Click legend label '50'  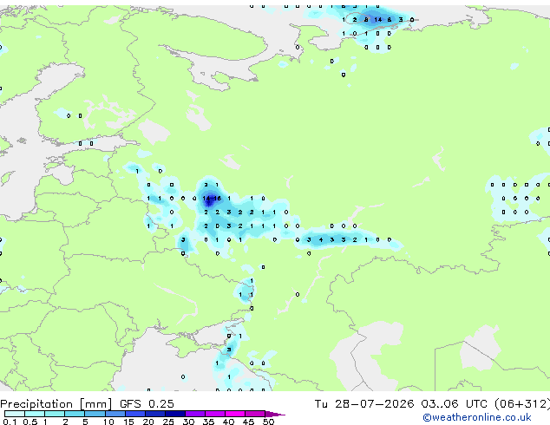268,422
